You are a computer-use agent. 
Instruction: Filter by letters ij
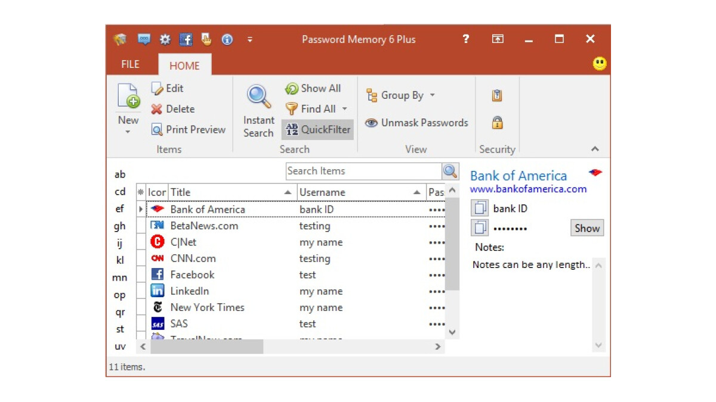[120, 243]
